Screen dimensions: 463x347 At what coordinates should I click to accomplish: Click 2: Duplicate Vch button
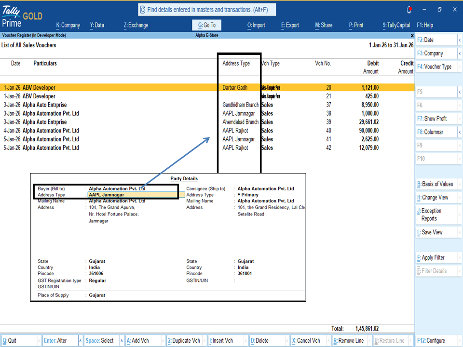point(184,341)
